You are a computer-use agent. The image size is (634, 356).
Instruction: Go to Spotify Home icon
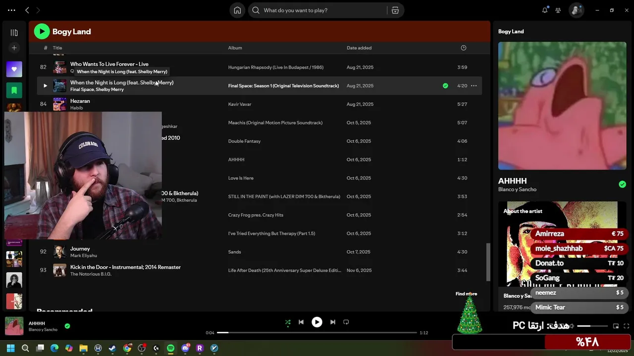coord(237,10)
